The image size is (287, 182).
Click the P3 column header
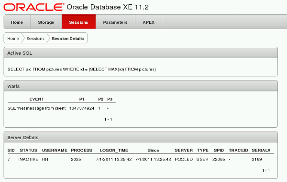click(110, 99)
